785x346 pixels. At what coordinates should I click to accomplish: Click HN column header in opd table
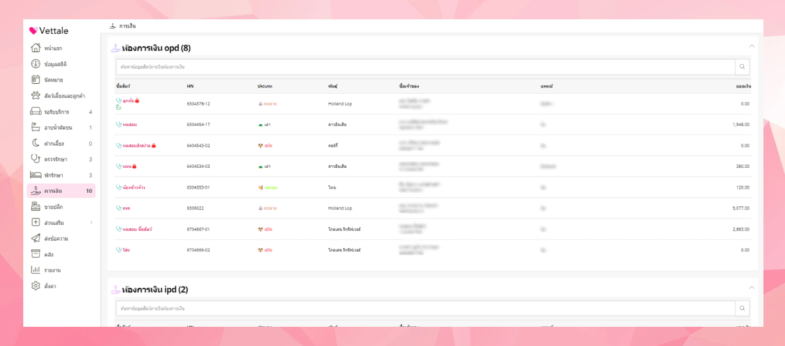click(x=190, y=86)
